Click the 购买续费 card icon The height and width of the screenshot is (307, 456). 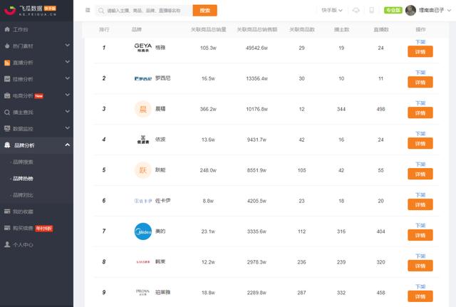coord(7,228)
